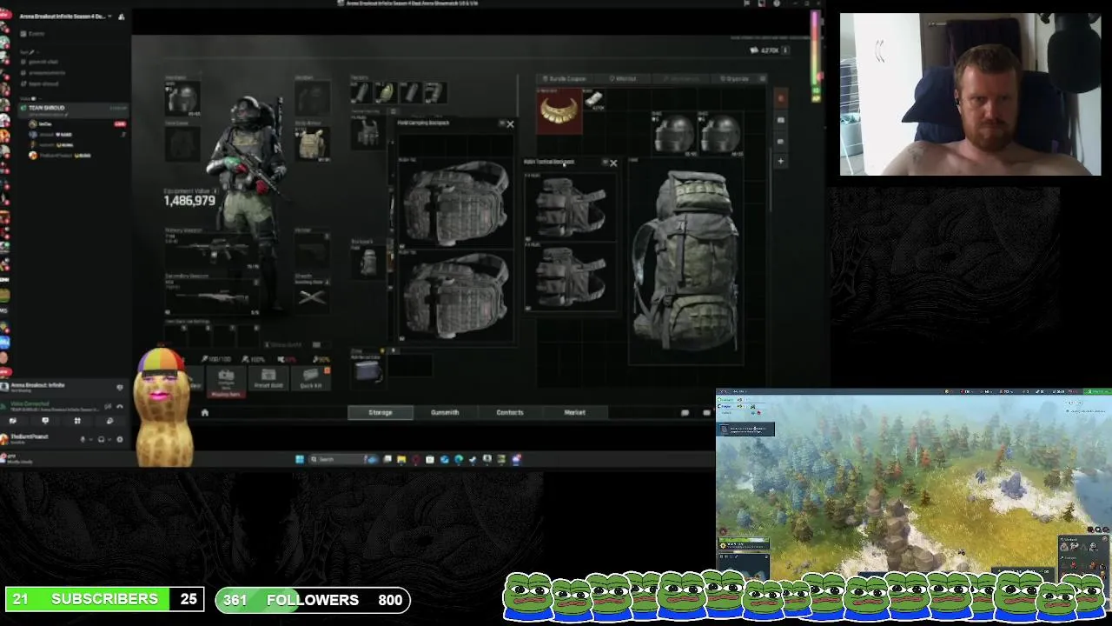Open the Wishlist tab in the stash
The height and width of the screenshot is (626, 1112).
coord(622,78)
